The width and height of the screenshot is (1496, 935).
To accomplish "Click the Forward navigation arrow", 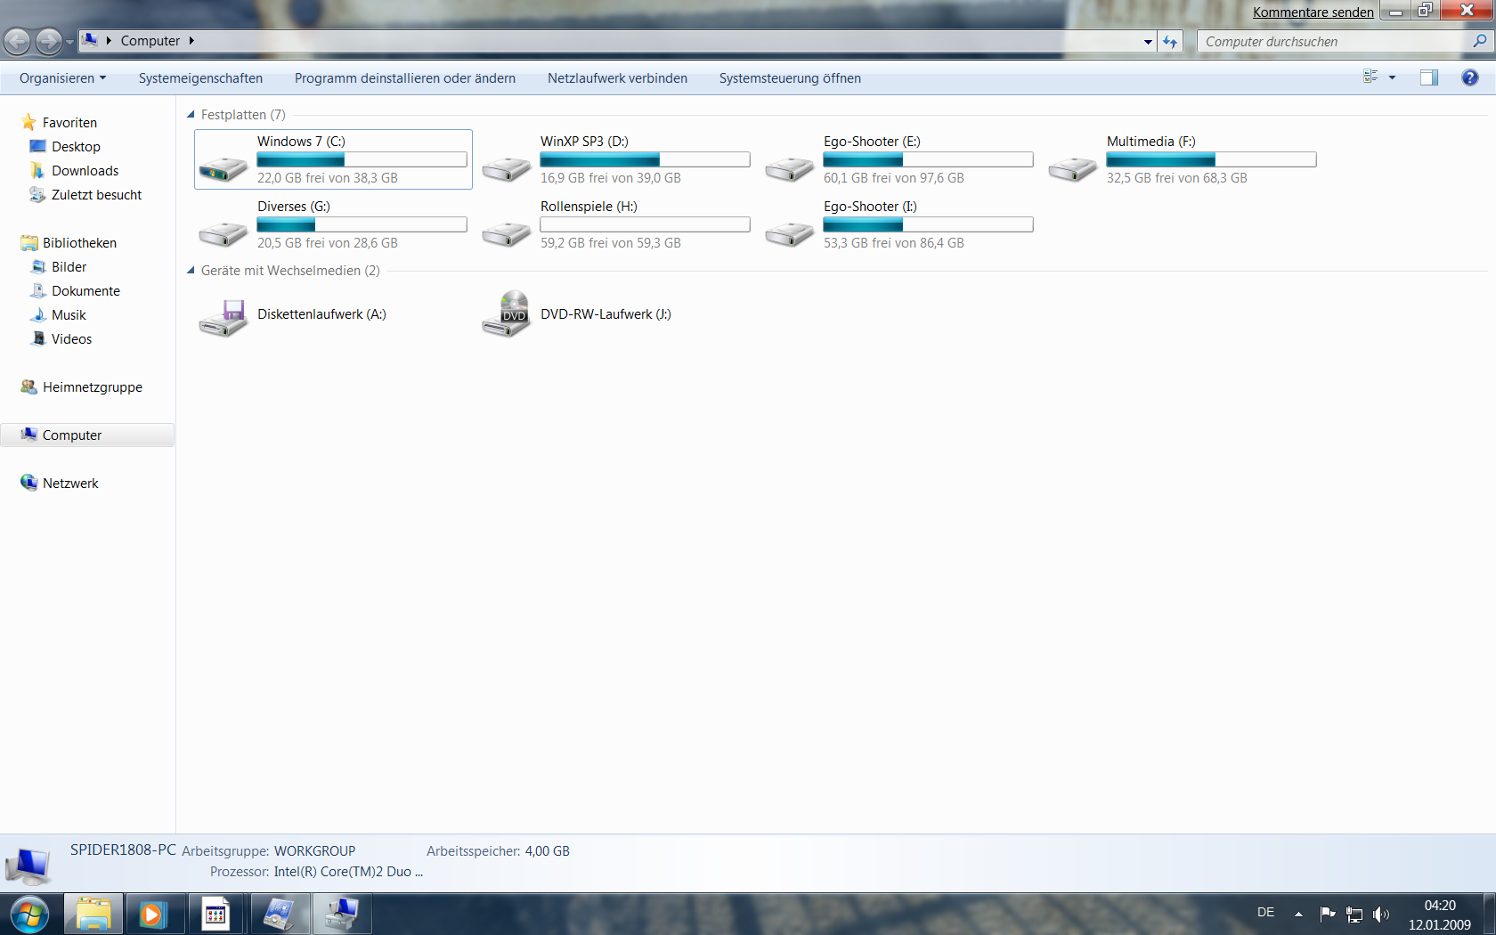I will pyautogui.click(x=49, y=41).
